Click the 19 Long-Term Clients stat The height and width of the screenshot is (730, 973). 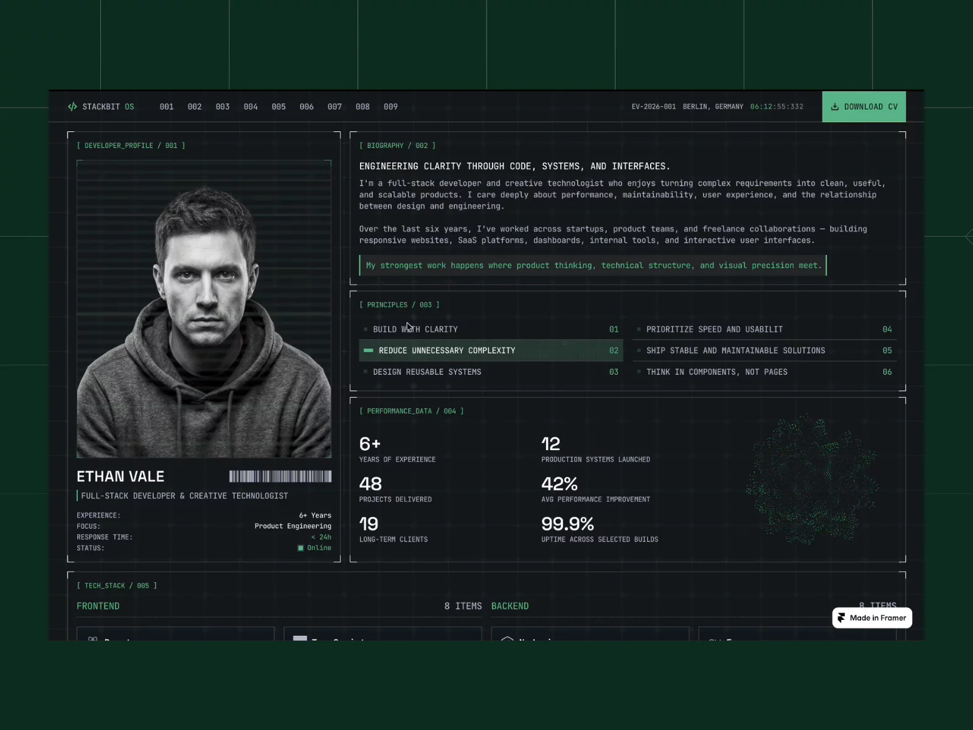(393, 529)
